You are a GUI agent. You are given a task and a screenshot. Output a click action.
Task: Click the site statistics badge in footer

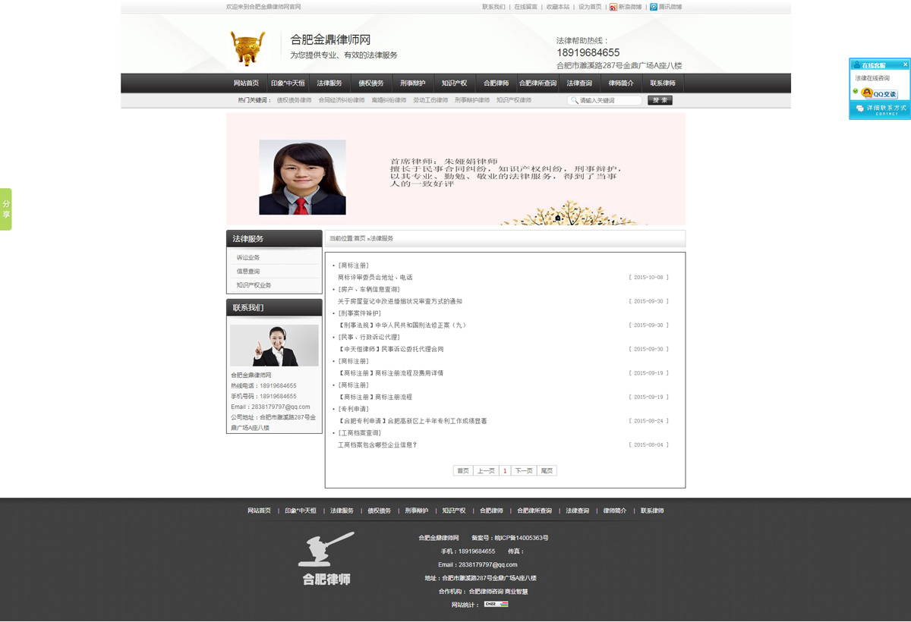(496, 605)
